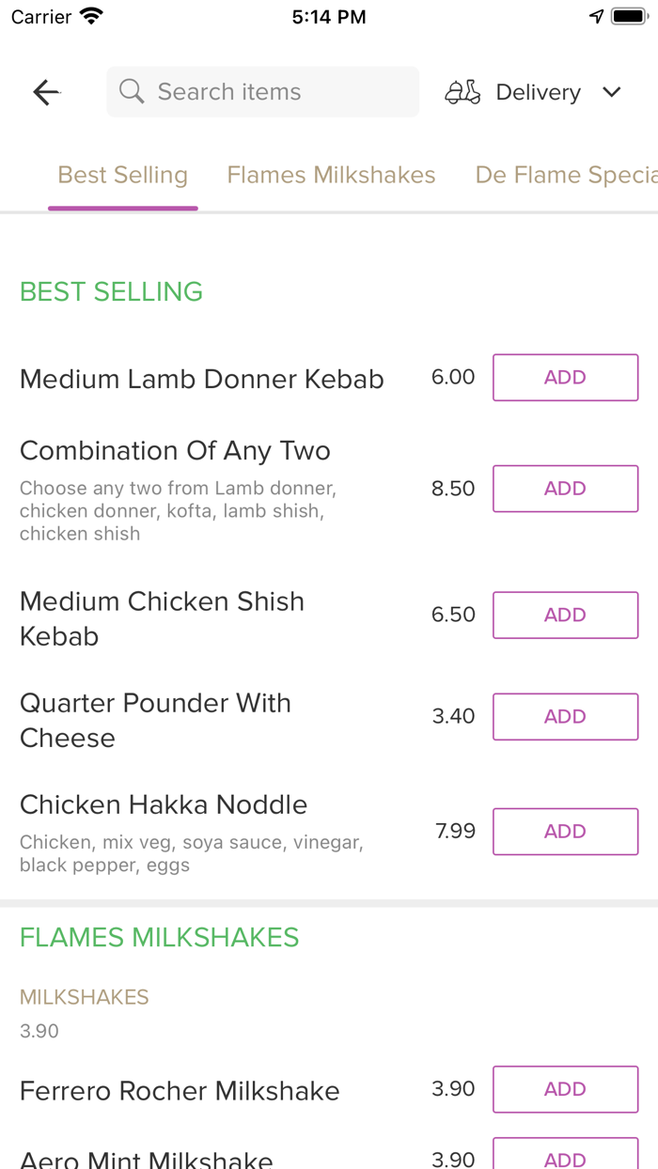Screen dimensions: 658x1169
Task: Expand the Delivery dropdown chevron
Action: tap(612, 92)
